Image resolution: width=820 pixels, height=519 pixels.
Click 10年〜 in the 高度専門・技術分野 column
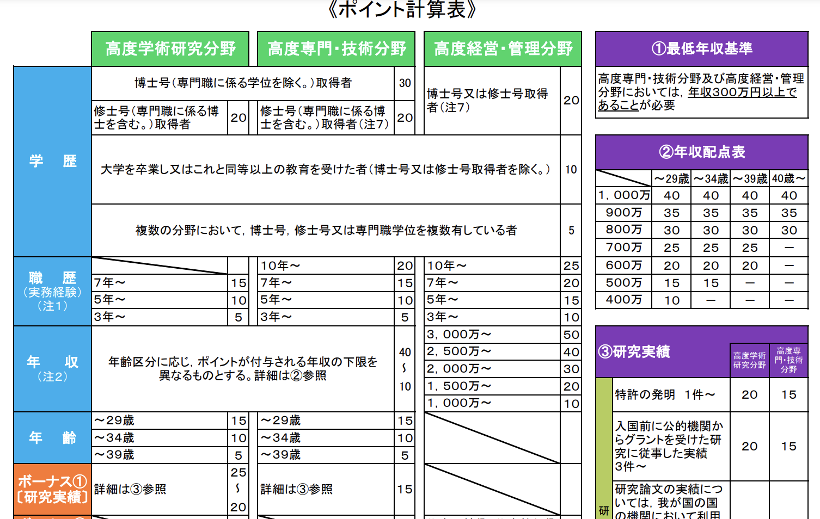(280, 266)
